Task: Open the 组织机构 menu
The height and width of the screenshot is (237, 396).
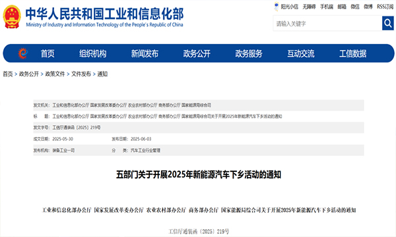Action: pyautogui.click(x=92, y=53)
